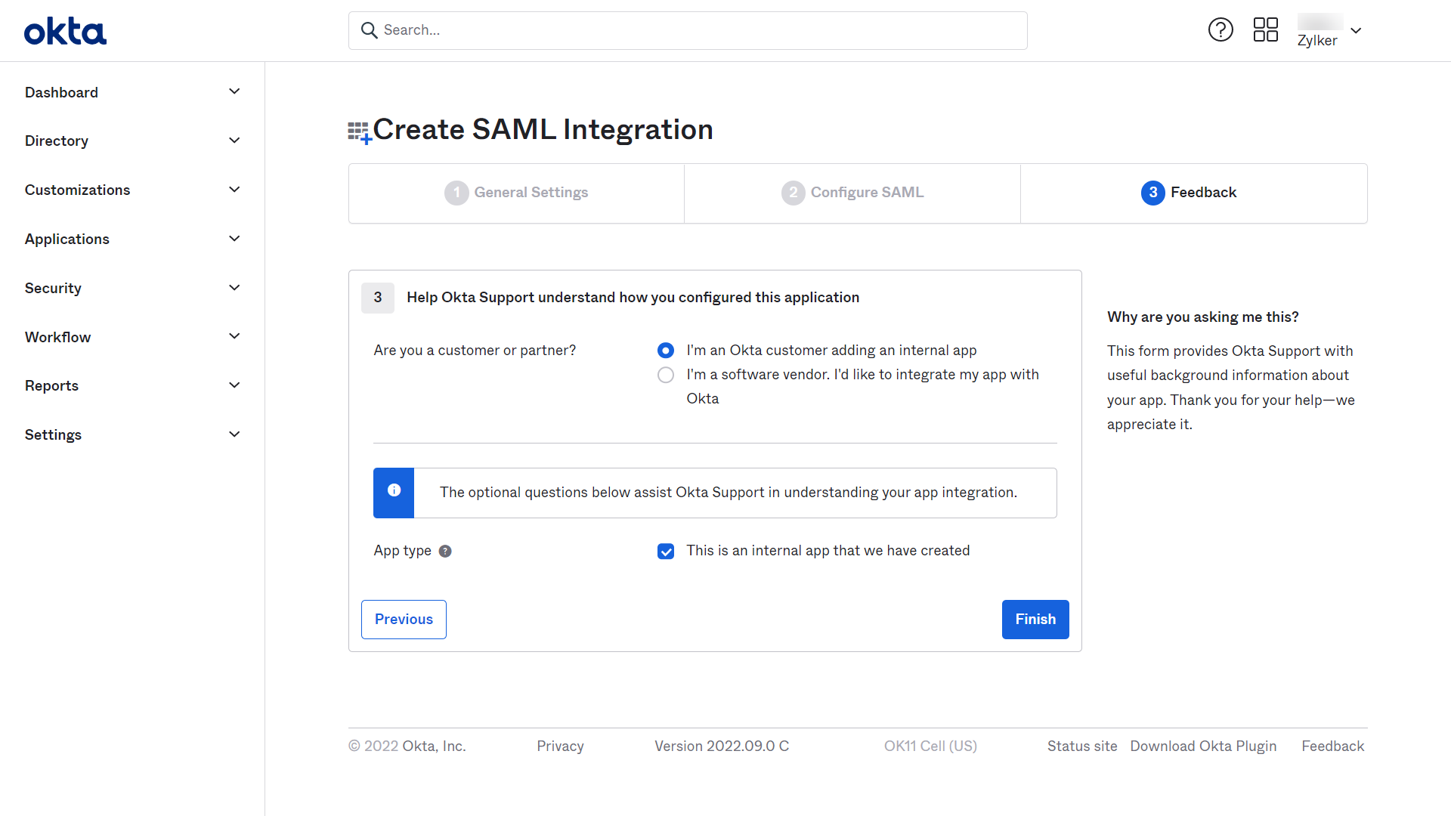Select the software vendor radio option
Image resolution: width=1451 pixels, height=816 pixels.
[665, 375]
